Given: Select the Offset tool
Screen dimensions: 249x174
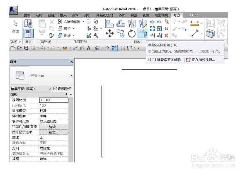Looking at the screenshot, I should click(120, 24).
